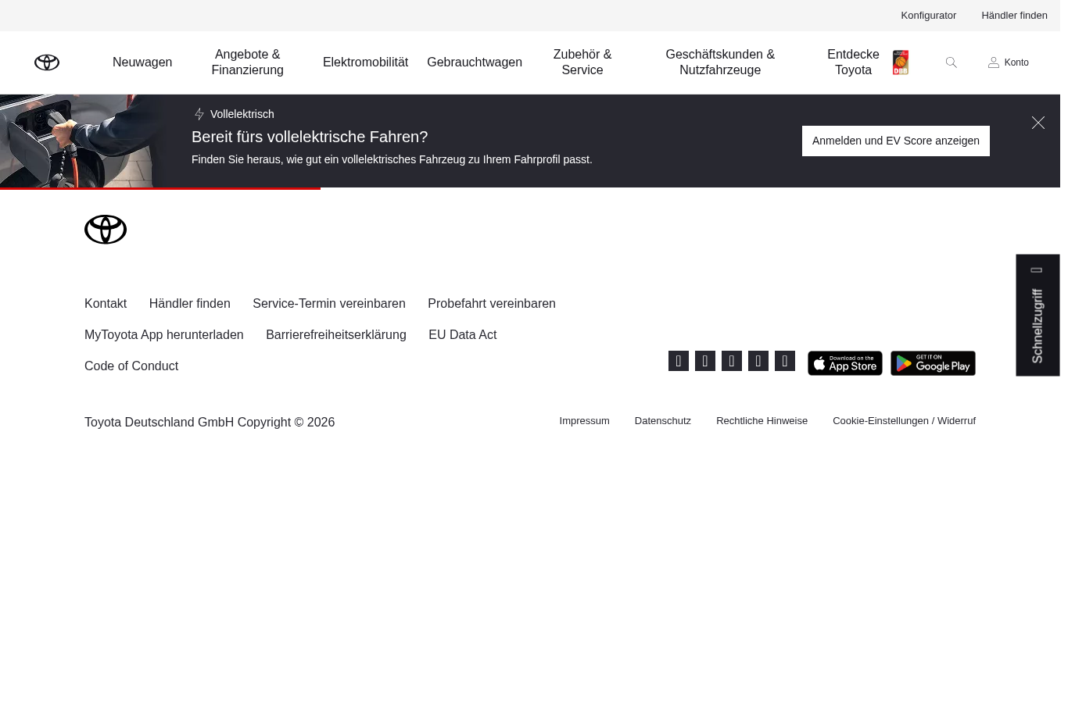1068x703 pixels.
Task: Open the Rechtliche Hinweise link
Action: (x=762, y=421)
